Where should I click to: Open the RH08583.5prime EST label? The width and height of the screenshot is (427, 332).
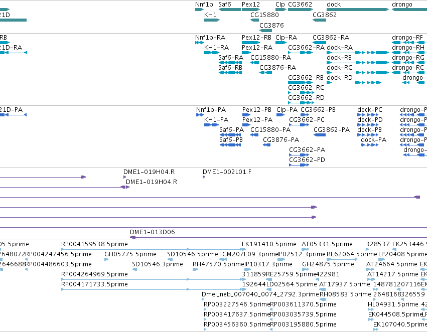[345, 294]
